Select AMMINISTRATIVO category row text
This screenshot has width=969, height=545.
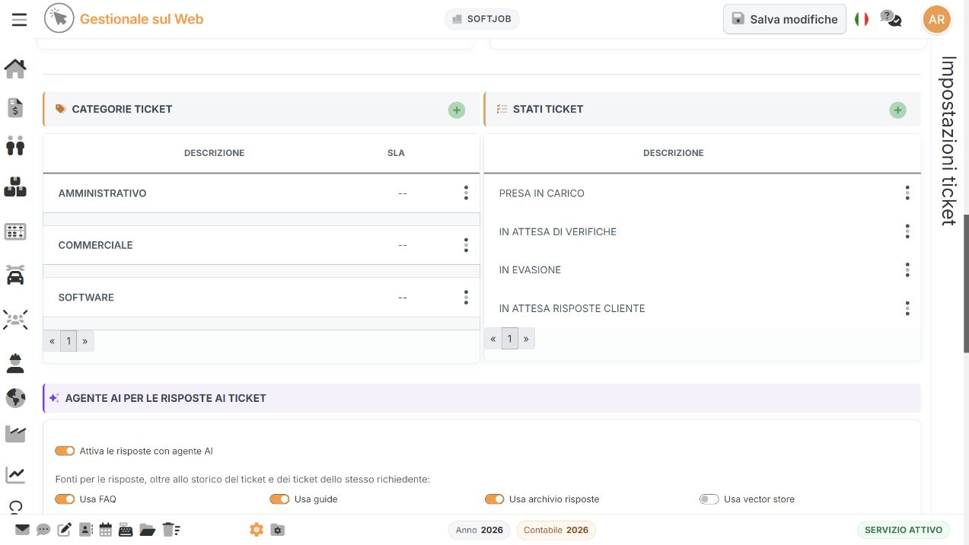point(102,193)
